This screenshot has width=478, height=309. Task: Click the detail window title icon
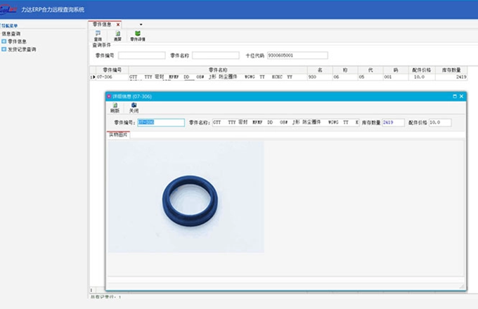109,96
